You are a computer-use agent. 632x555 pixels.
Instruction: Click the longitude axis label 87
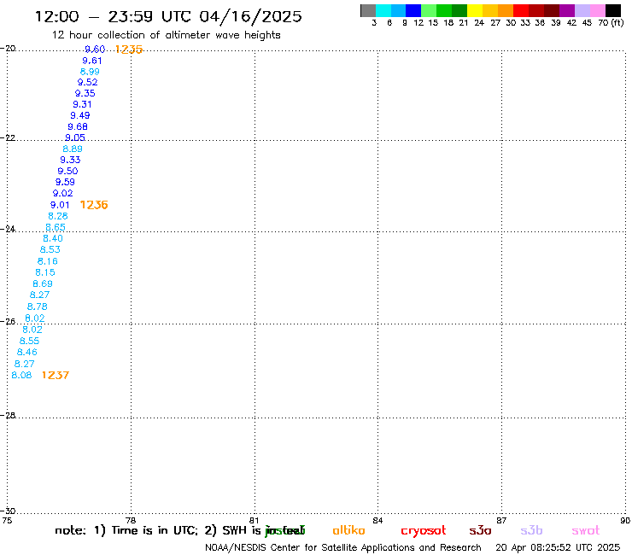(x=501, y=520)
